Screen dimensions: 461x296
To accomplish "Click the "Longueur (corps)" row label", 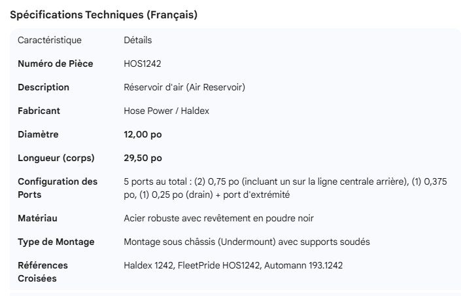I will click(x=56, y=158).
